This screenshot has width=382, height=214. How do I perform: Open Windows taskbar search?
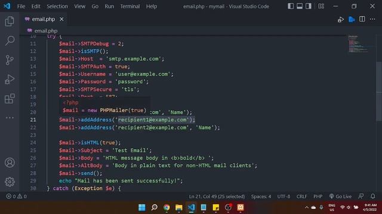pos(154,207)
